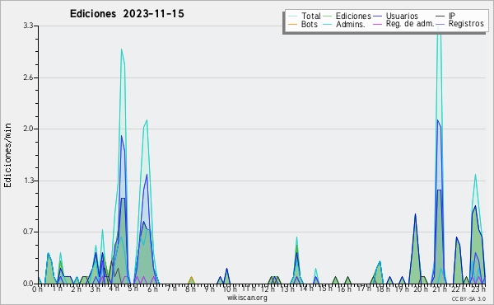Click the '3 h' x-axis label

tap(95, 289)
